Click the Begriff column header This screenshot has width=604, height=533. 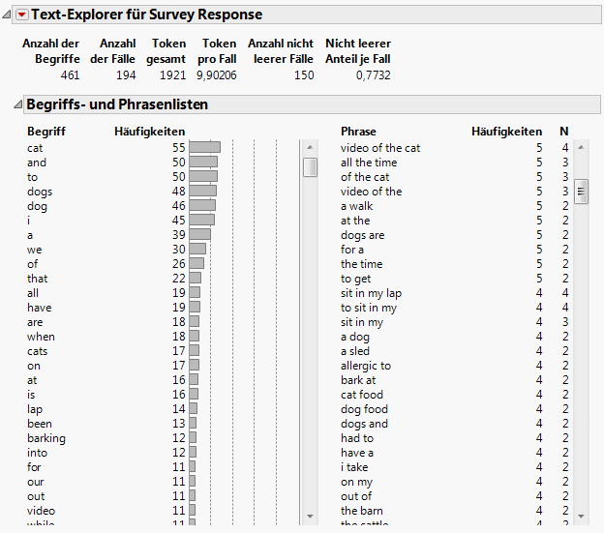tap(46, 132)
